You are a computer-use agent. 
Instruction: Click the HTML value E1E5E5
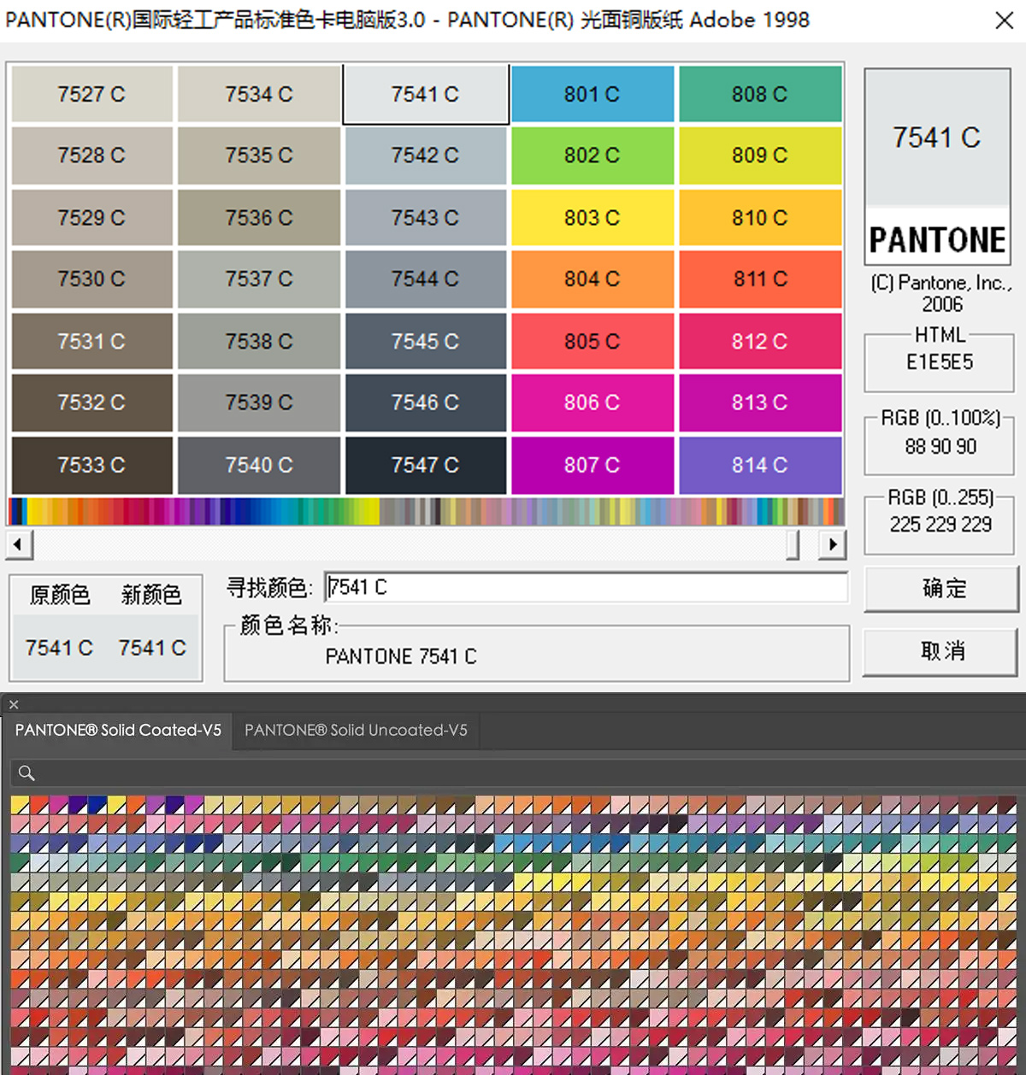click(940, 362)
